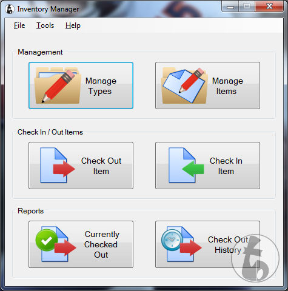
Task: Click the folder-and-pencil icon for Manage Types
Action: [x=58, y=85]
